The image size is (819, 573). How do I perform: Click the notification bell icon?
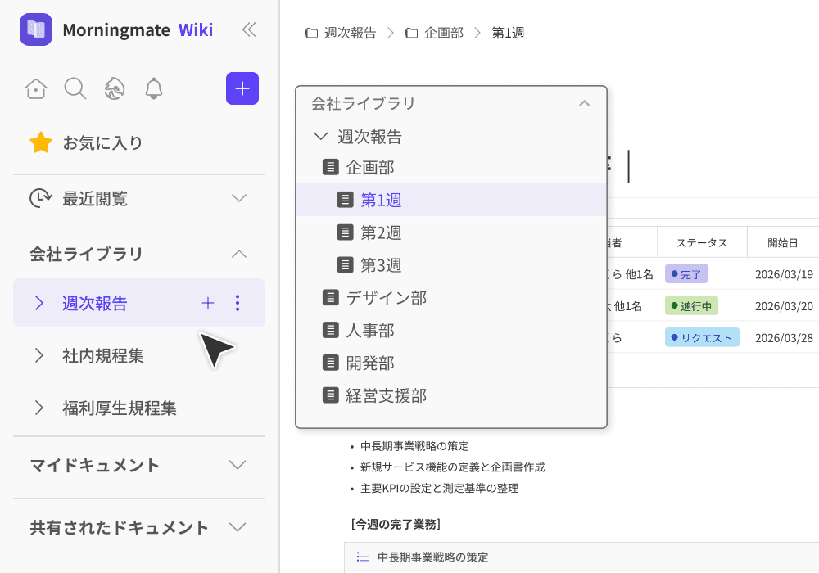[154, 88]
